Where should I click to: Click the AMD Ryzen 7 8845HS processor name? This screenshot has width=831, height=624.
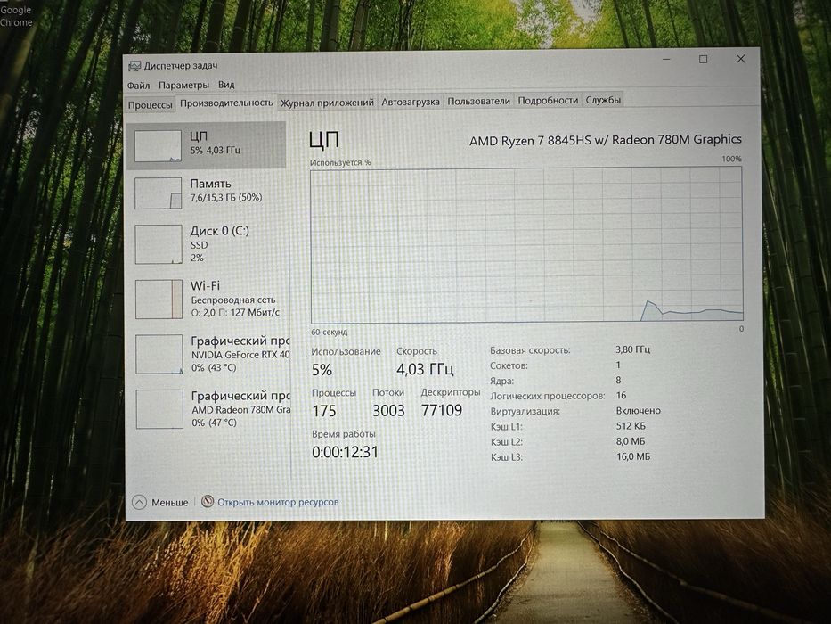click(x=606, y=140)
